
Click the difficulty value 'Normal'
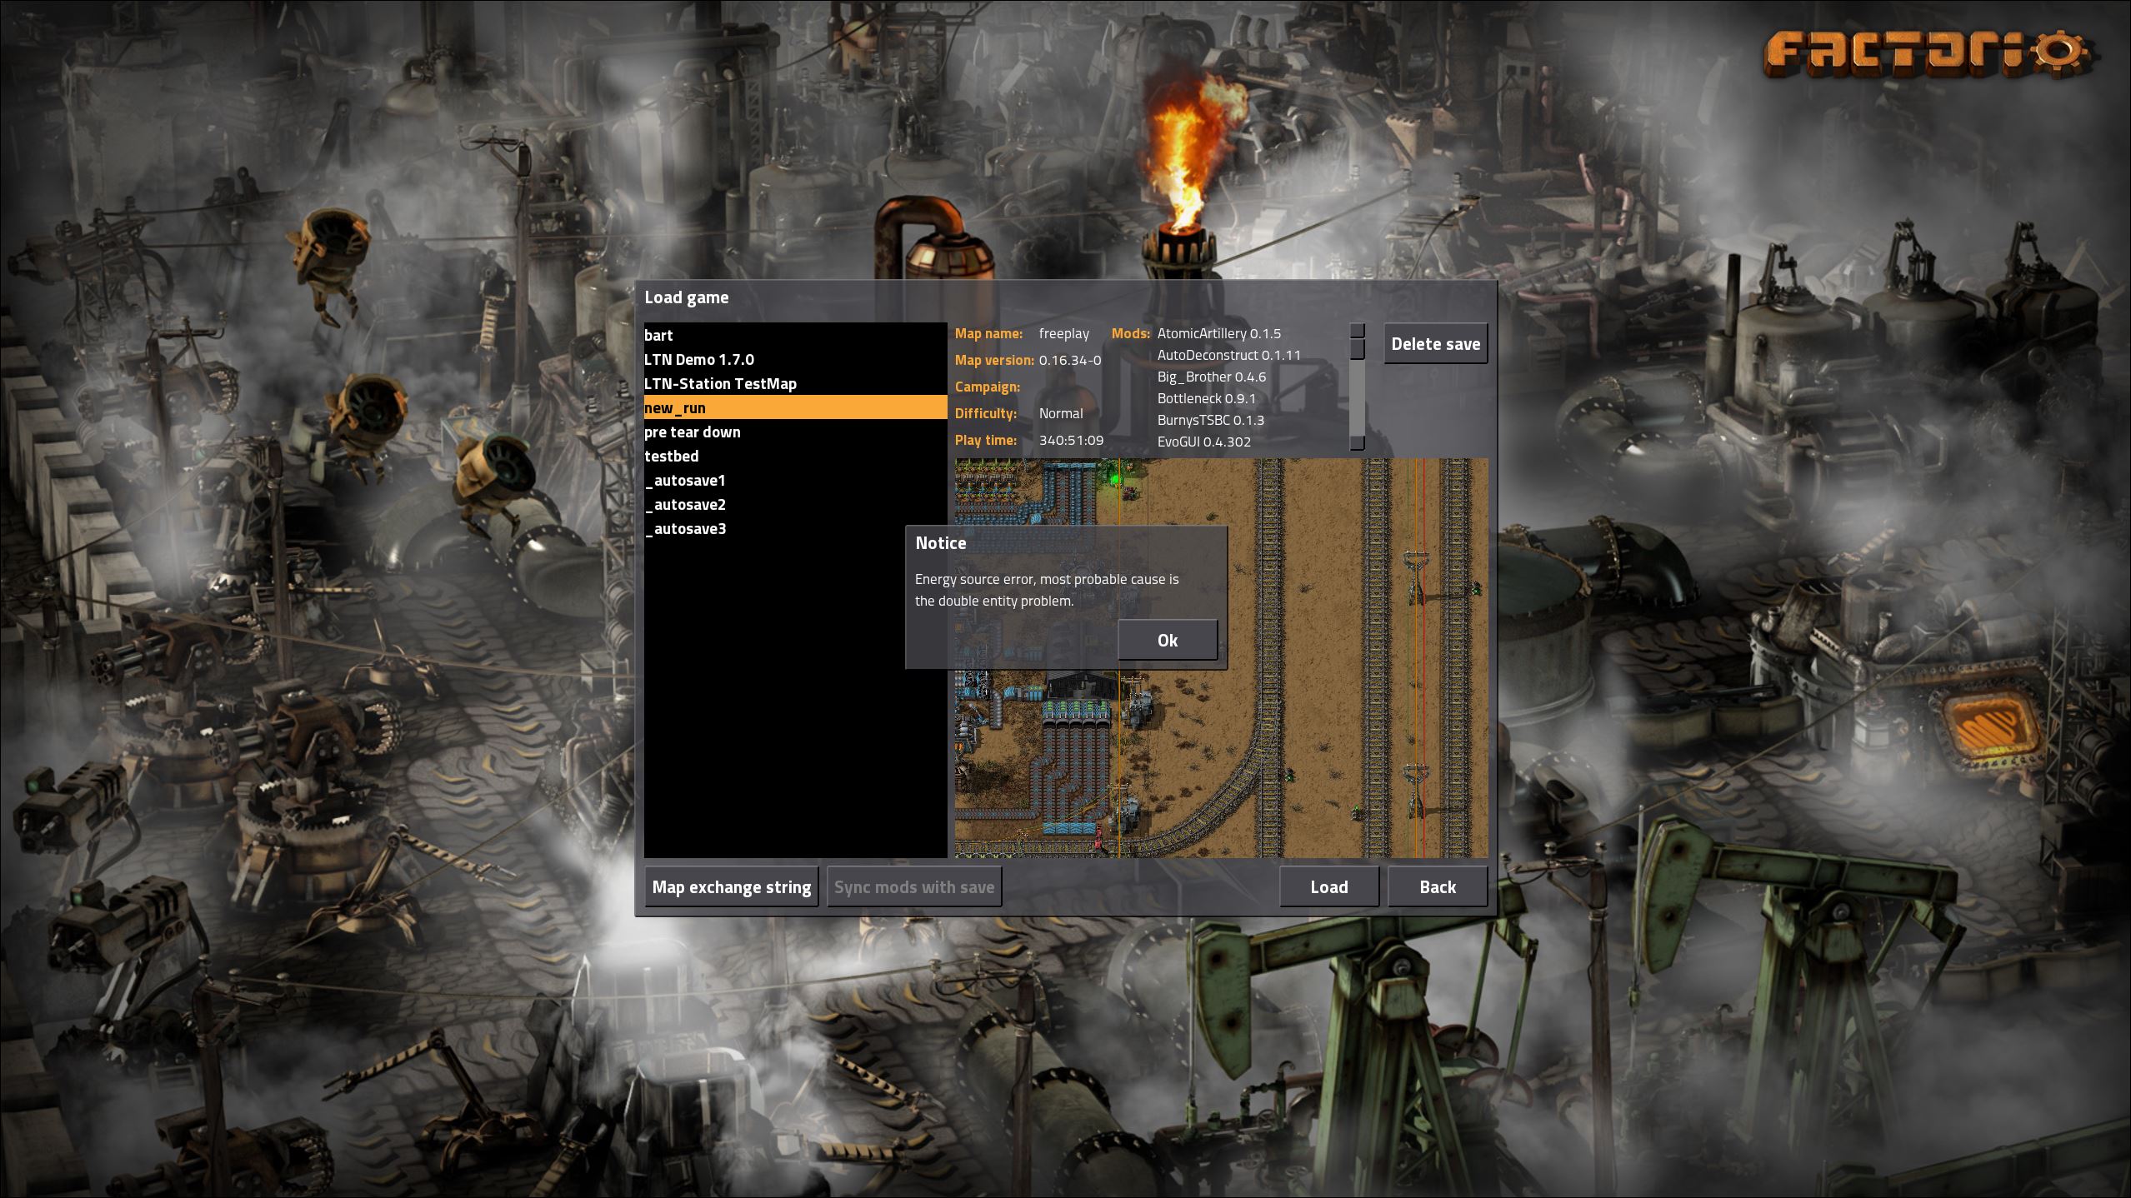click(1060, 413)
